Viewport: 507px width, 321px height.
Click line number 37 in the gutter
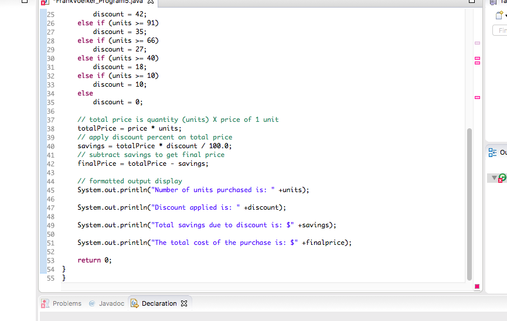(50, 119)
